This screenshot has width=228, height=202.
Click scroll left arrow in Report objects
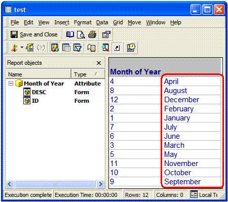pos(10,184)
